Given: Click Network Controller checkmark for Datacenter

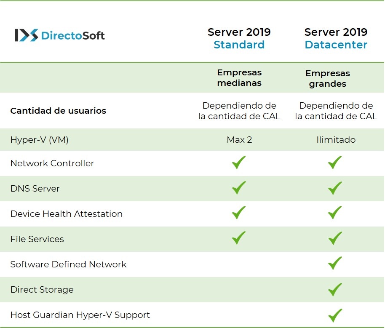Looking at the screenshot, I should [335, 162].
